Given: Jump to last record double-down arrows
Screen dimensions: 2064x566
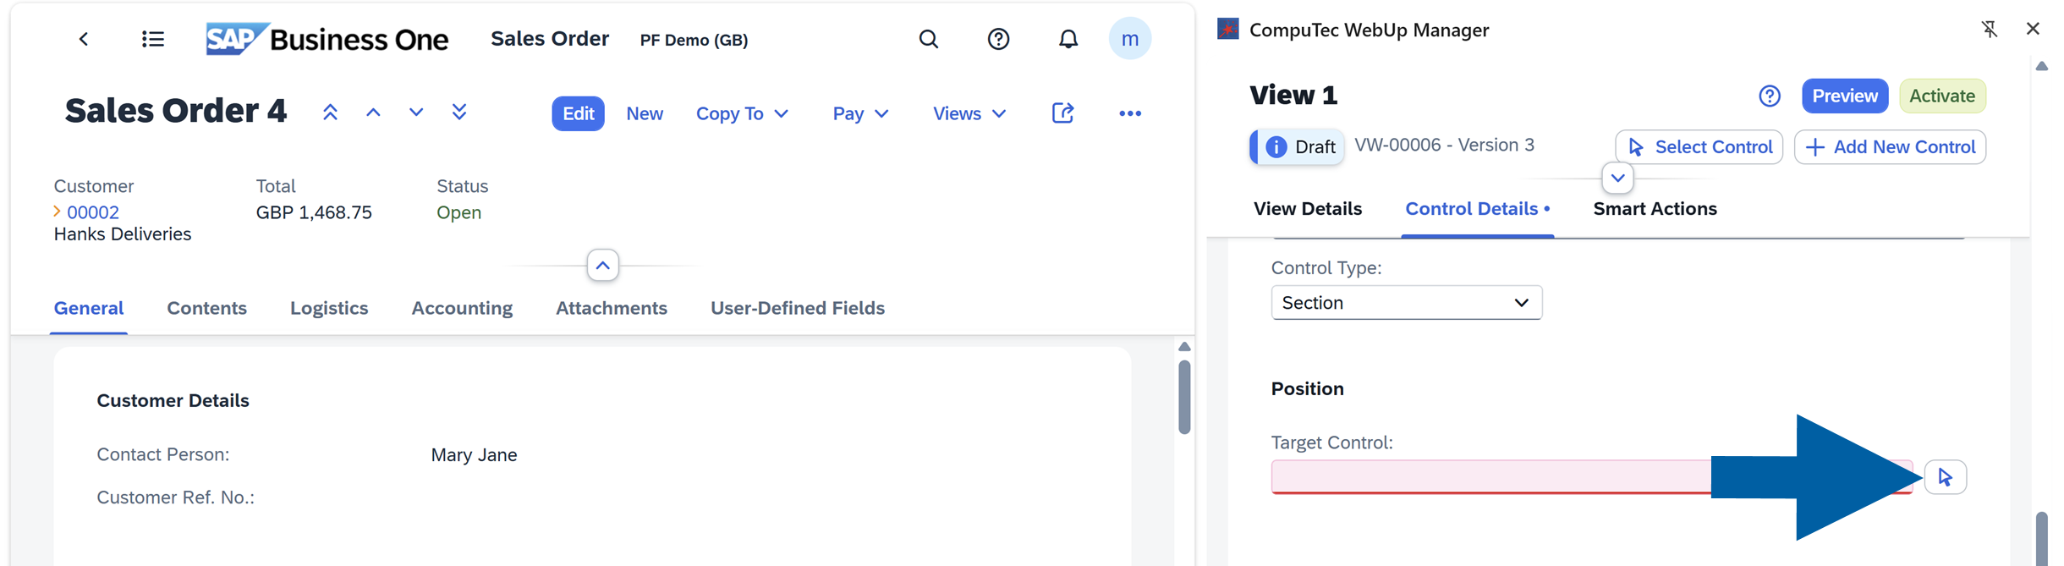Looking at the screenshot, I should pos(459,113).
